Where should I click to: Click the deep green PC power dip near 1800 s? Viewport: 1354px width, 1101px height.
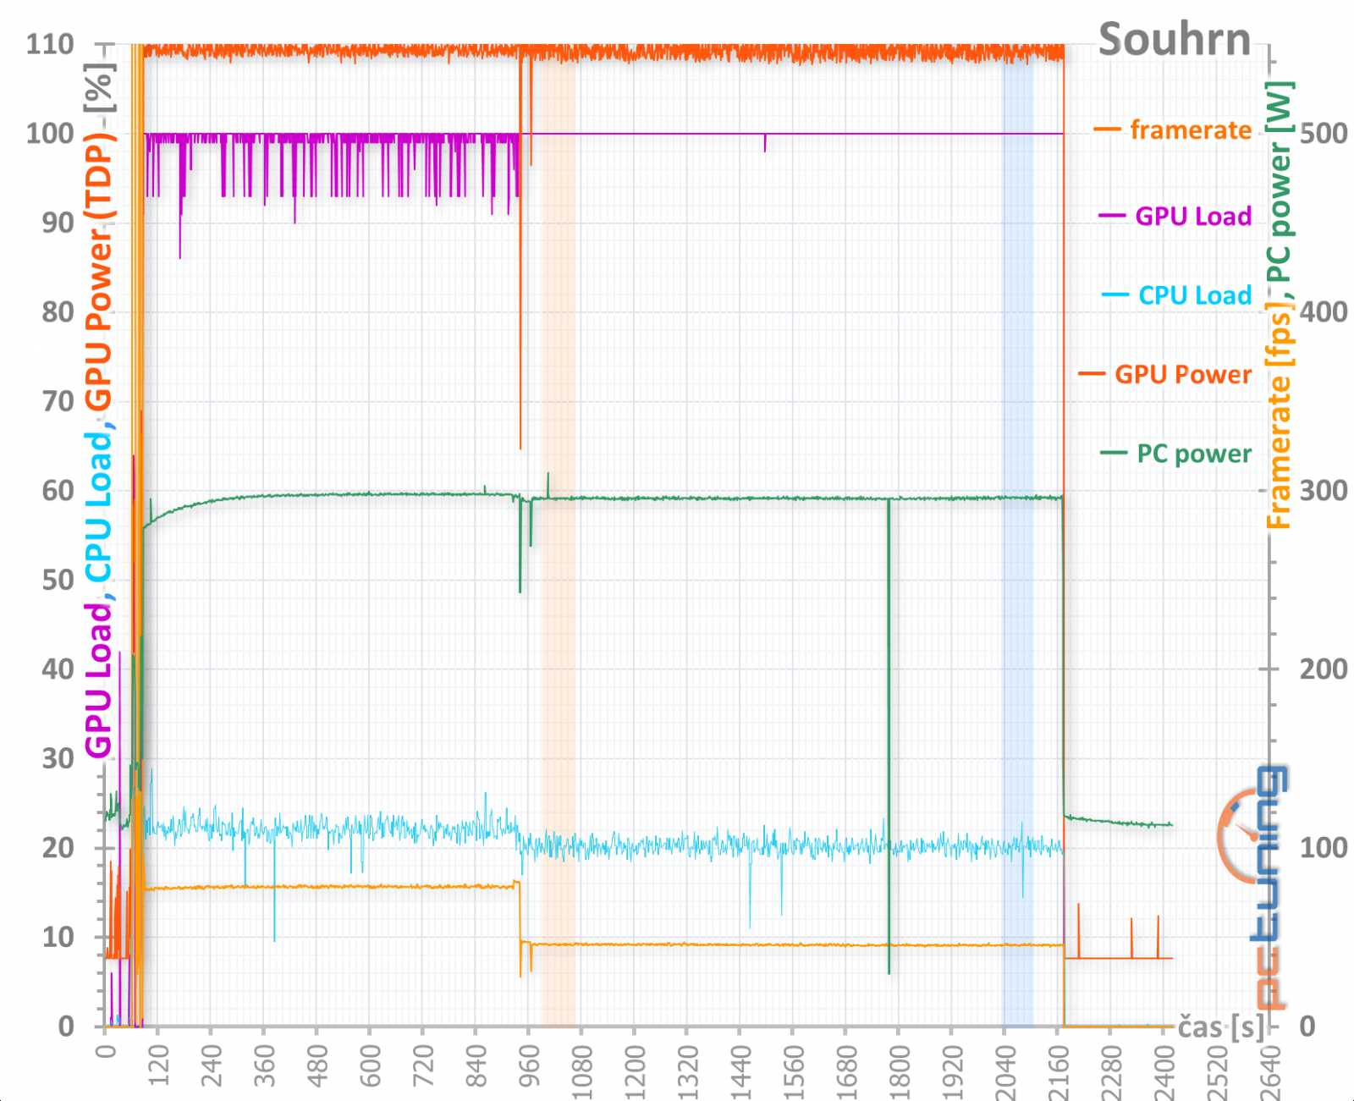coord(889,736)
